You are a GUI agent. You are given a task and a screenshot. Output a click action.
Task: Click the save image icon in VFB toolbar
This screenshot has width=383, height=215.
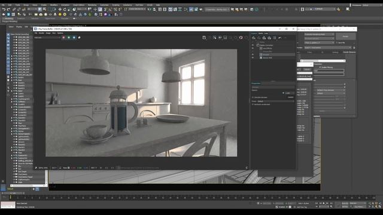click(x=204, y=38)
